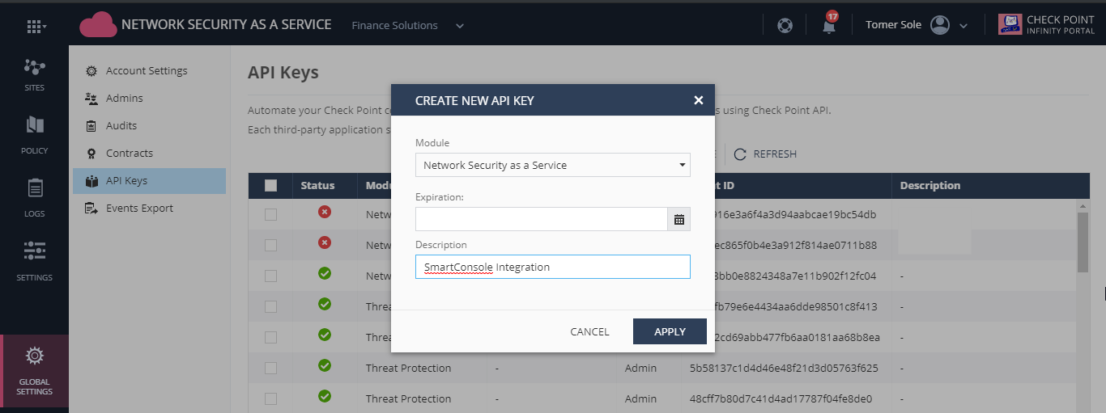Click the Expiration date input field

pos(542,219)
